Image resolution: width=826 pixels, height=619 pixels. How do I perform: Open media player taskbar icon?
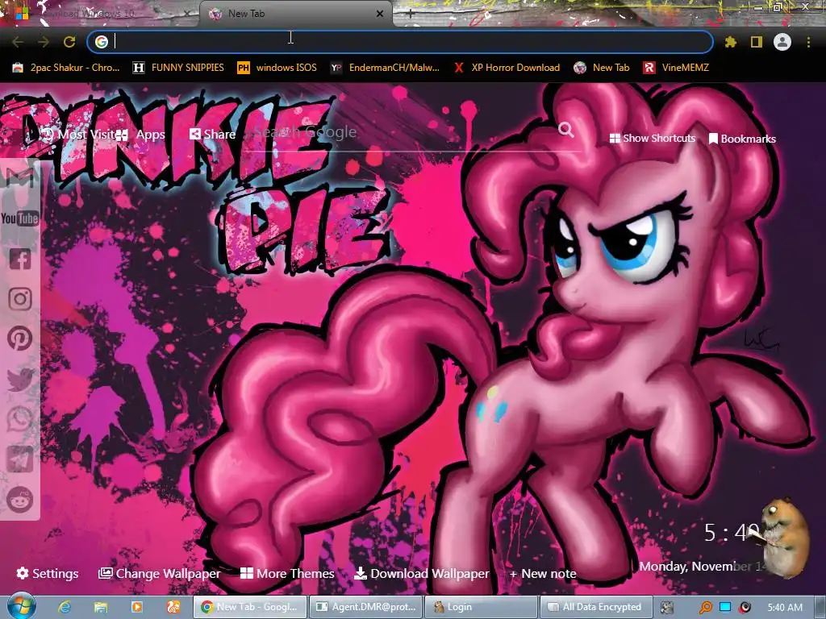(x=137, y=607)
